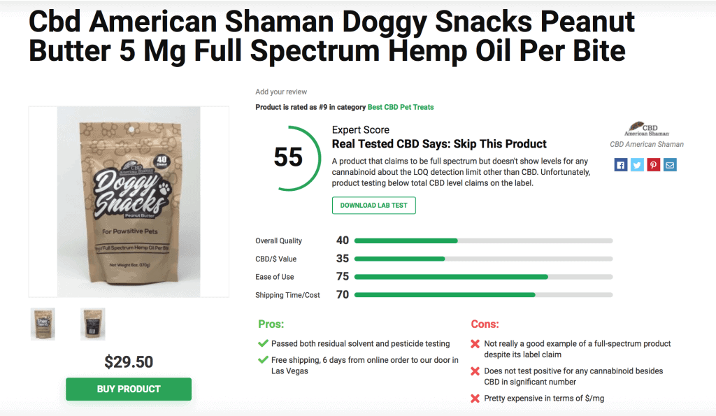Click the green BUY PRODUCT button
The height and width of the screenshot is (416, 716).
pos(129,389)
